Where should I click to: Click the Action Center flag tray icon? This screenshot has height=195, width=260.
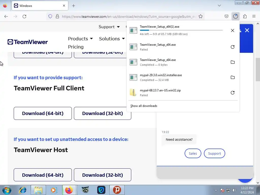[222, 190]
